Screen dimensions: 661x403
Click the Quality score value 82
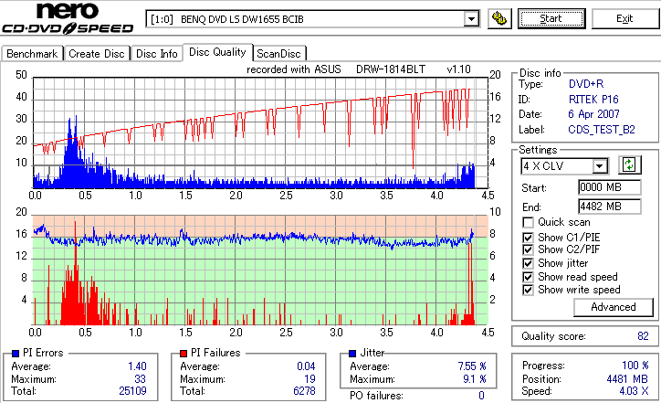(x=643, y=336)
